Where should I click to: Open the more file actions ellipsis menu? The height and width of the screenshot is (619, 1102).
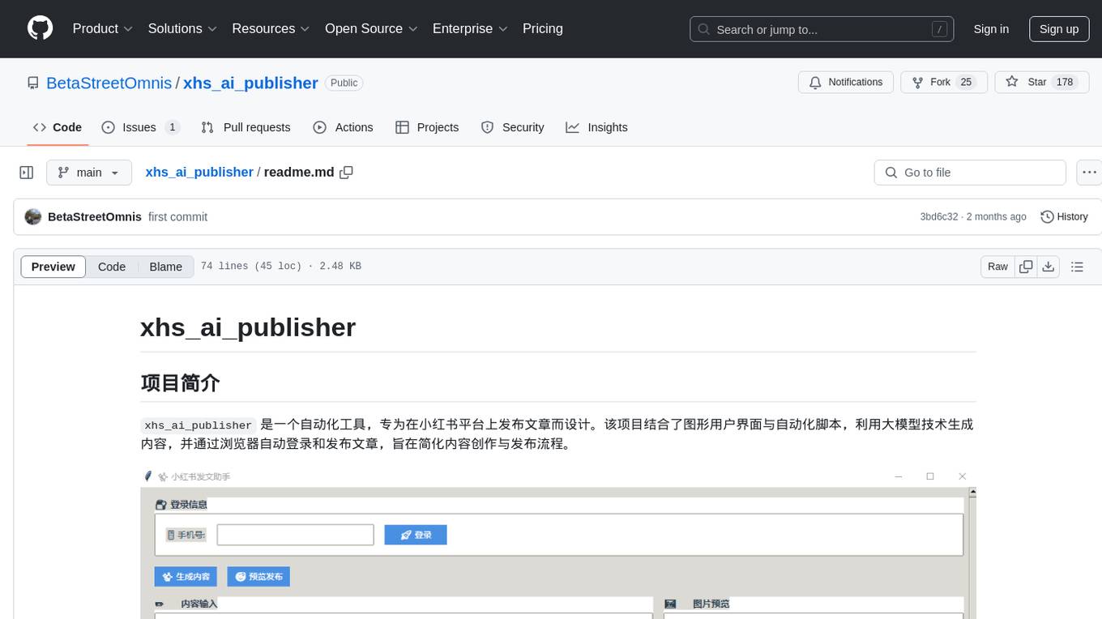coord(1089,173)
